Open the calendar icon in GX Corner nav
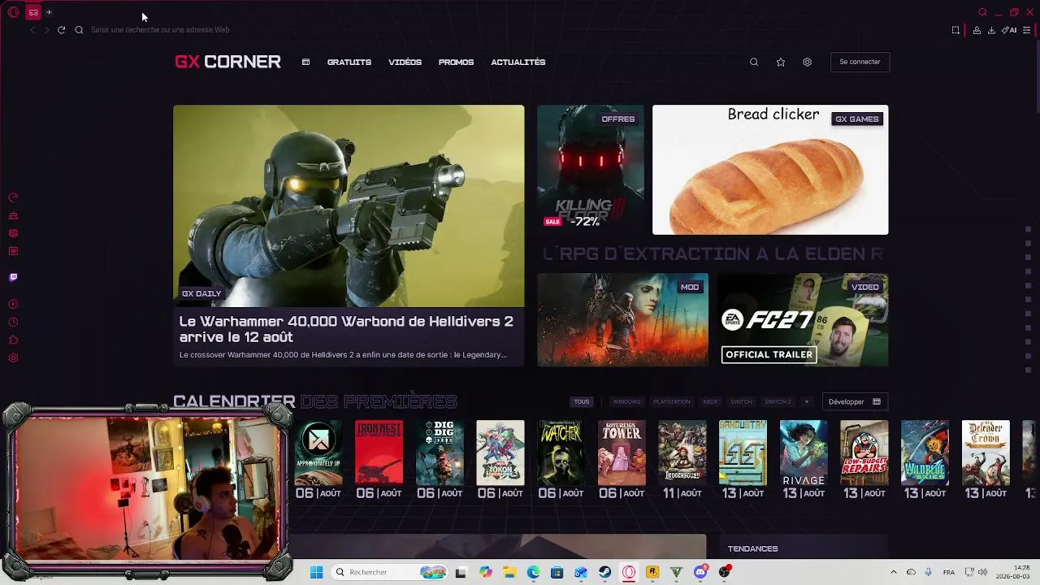Screen dimensions: 1040x585 tap(305, 62)
